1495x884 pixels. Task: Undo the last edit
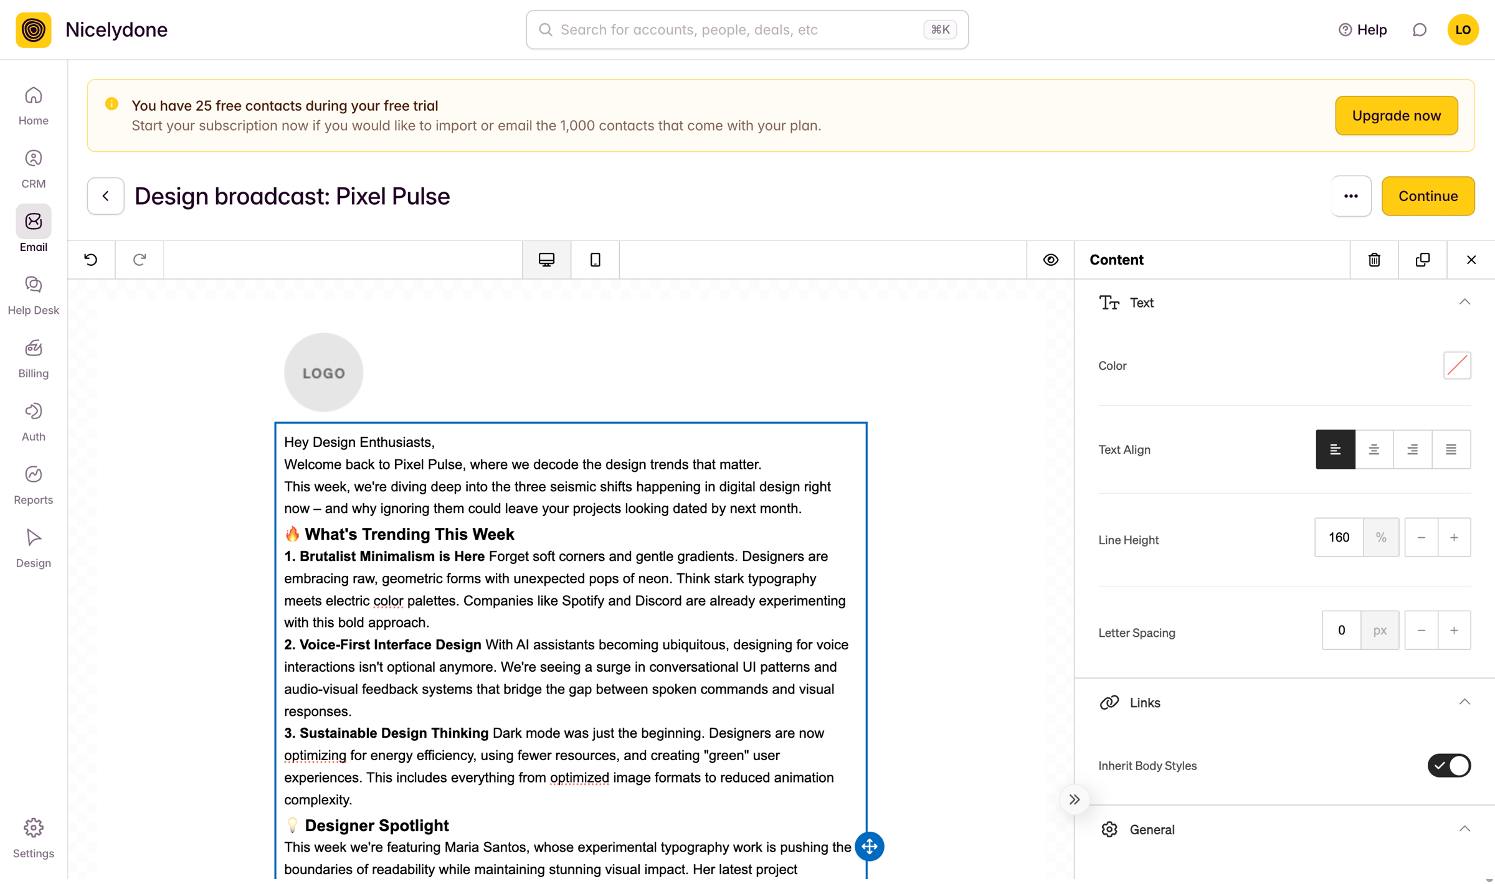click(x=91, y=260)
